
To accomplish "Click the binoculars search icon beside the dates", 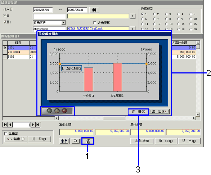I will (94, 10).
